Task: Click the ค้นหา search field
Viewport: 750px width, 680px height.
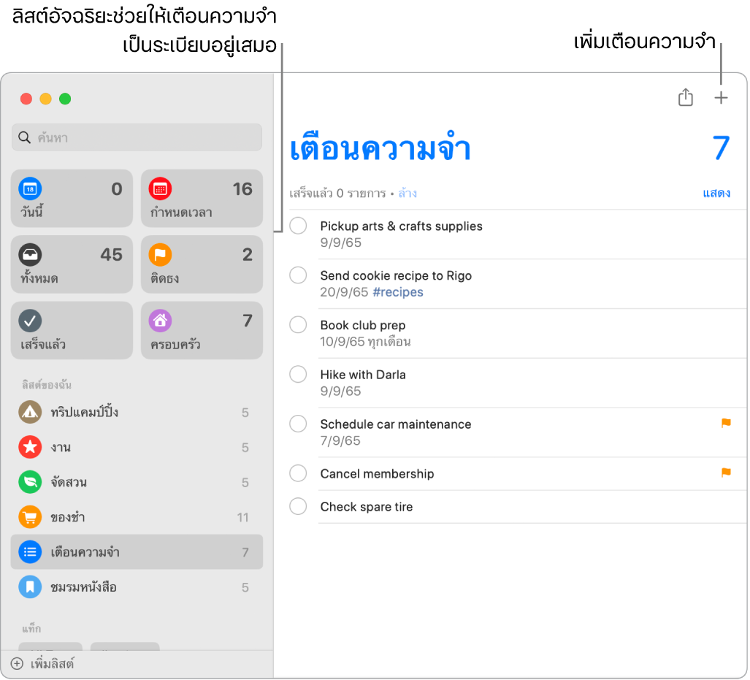Action: [x=137, y=137]
